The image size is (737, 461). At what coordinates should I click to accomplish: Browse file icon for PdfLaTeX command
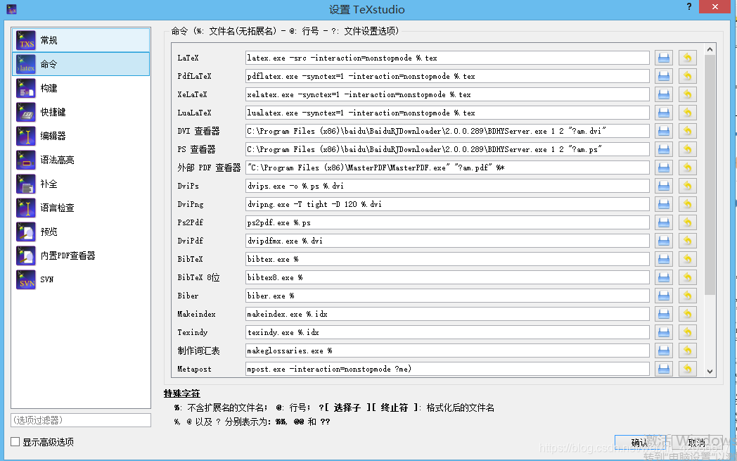click(x=664, y=76)
